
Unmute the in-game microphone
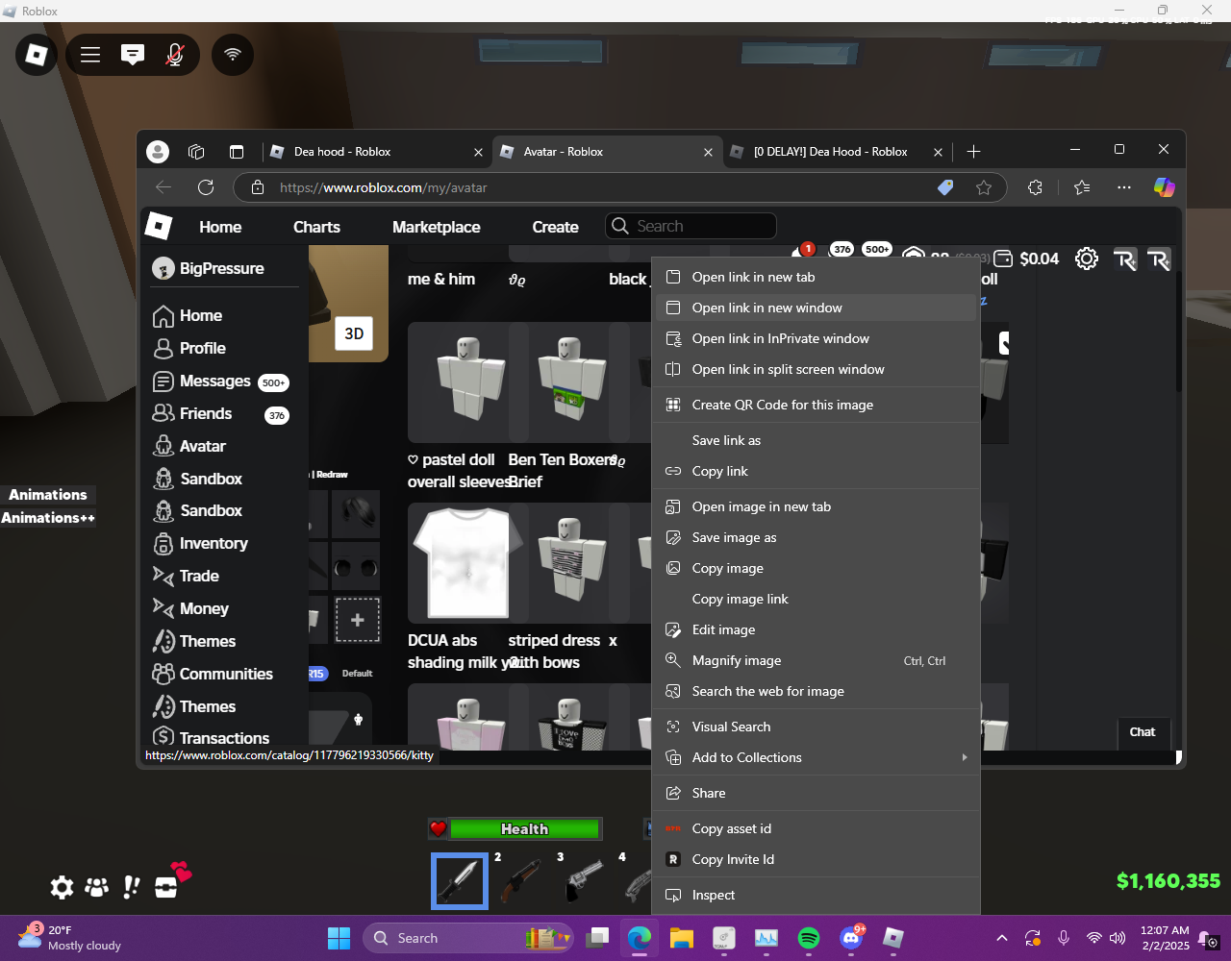[175, 55]
